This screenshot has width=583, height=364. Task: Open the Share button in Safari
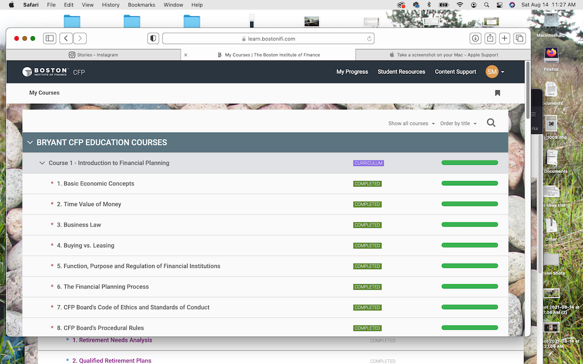[490, 38]
